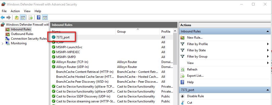
Task: Click the Monitoring tree icon
Action: (8, 43)
